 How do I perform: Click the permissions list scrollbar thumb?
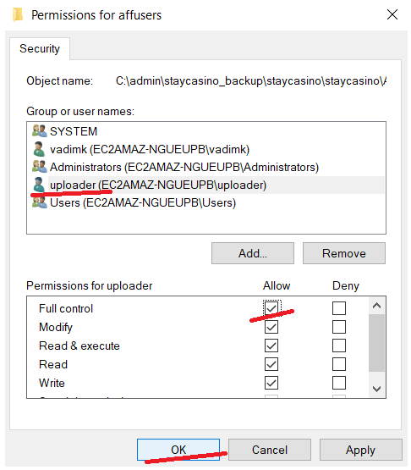pos(376,343)
